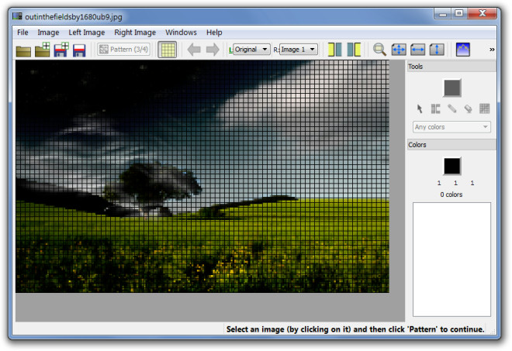
Task: Open the Right Image menu
Action: pos(135,33)
